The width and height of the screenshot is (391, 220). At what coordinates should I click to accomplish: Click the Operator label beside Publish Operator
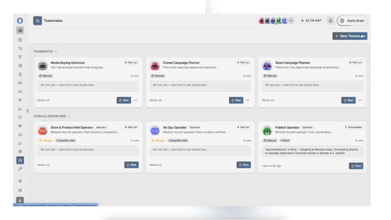pyautogui.click(x=307, y=127)
